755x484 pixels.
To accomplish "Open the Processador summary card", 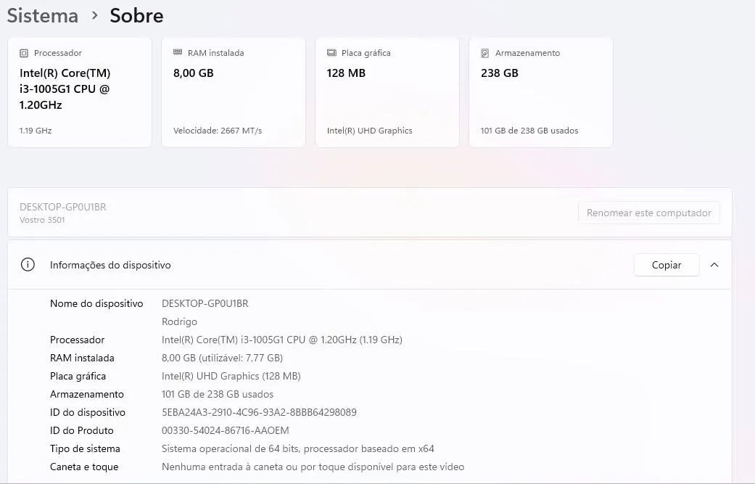I will (80, 92).
